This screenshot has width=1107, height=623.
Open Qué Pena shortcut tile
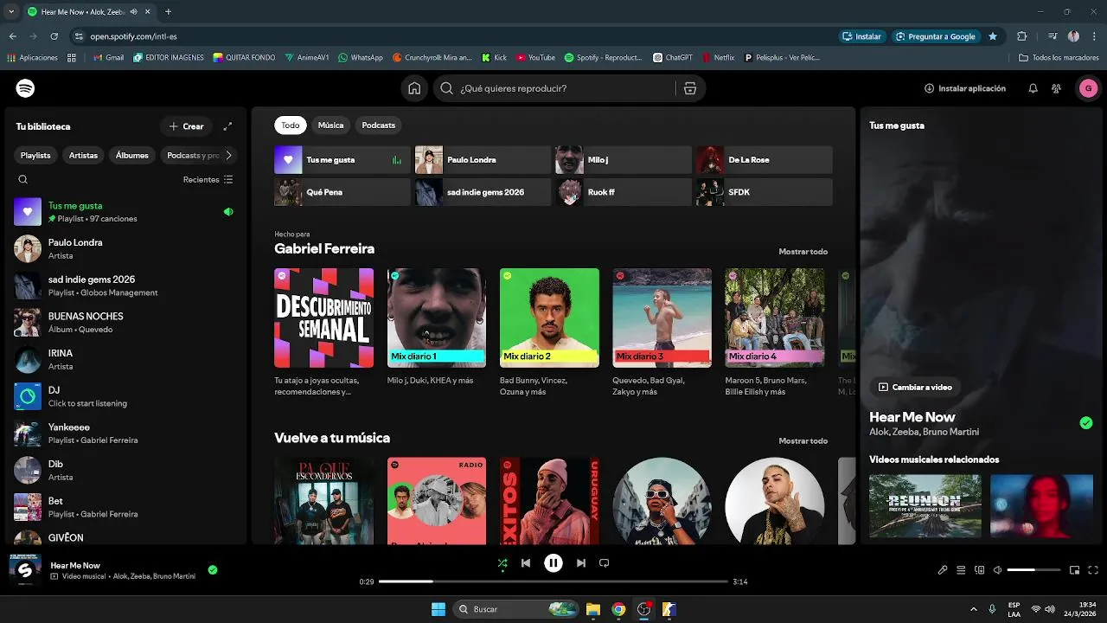click(342, 192)
